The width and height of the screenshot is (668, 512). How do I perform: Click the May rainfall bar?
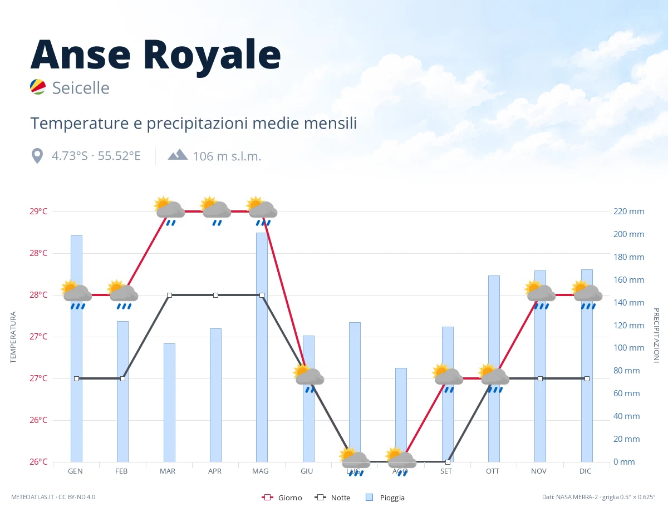(x=262, y=347)
